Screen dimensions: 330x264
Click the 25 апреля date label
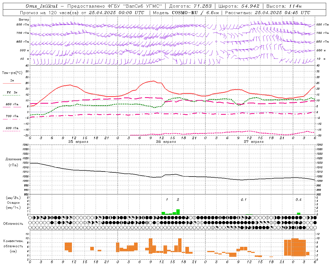(78, 142)
